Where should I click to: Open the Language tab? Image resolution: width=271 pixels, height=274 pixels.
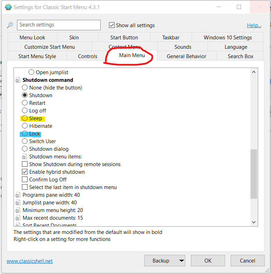[236, 47]
